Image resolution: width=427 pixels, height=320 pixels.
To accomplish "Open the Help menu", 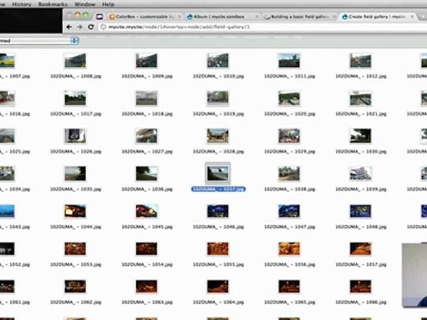I will point(108,4).
